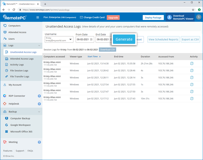The width and height of the screenshot is (203, 160).
Task: Go to Computers in the sidebar
Action: click(x=14, y=26)
